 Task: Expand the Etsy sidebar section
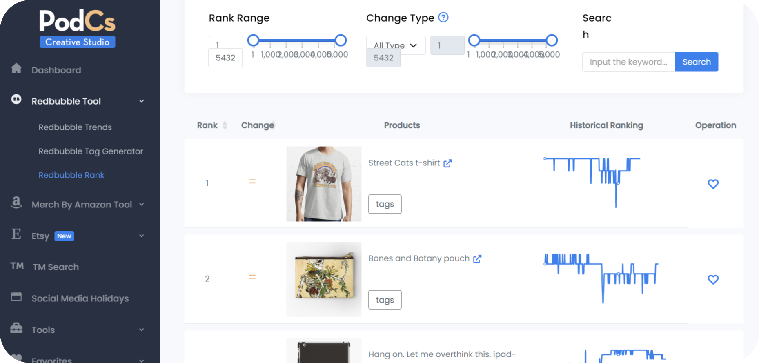tap(141, 236)
